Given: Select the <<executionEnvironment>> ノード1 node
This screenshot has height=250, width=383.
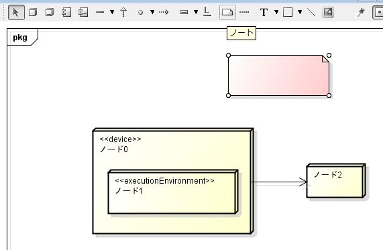Looking at the screenshot, I should (x=173, y=192).
